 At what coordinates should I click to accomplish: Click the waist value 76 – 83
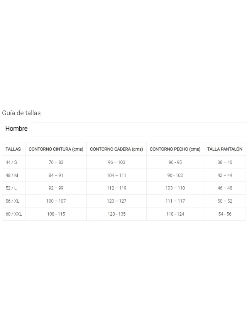click(x=56, y=162)
